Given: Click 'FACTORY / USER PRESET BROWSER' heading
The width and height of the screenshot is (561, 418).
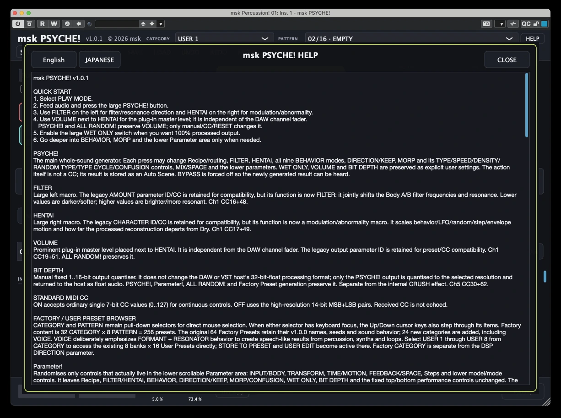Looking at the screenshot, I should pyautogui.click(x=85, y=319).
